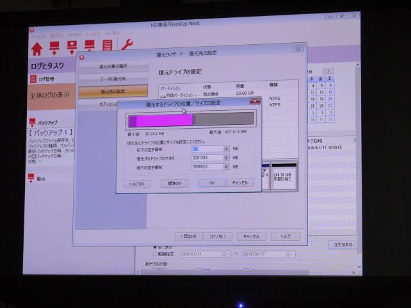Image resolution: width=411 pixels, height=308 pixels.
Task: Click the ログ管理 sidebar icon
Action: coord(33,79)
